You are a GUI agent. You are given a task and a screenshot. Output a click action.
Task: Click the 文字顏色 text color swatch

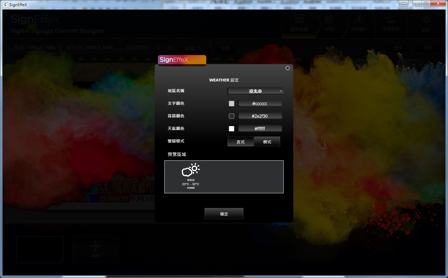tap(231, 104)
